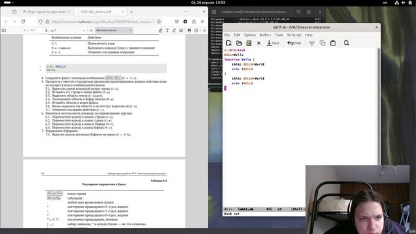Zoom in the PDF document
416x234 pixels.
click(x=91, y=31)
